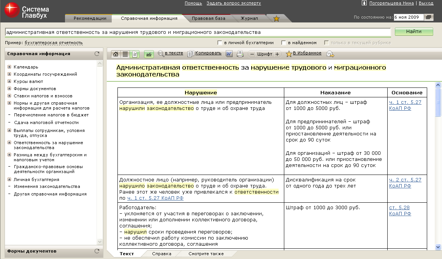The image size is (442, 259).
Task: Toggle the 'аб' search highlighting button
Action: coord(149,54)
